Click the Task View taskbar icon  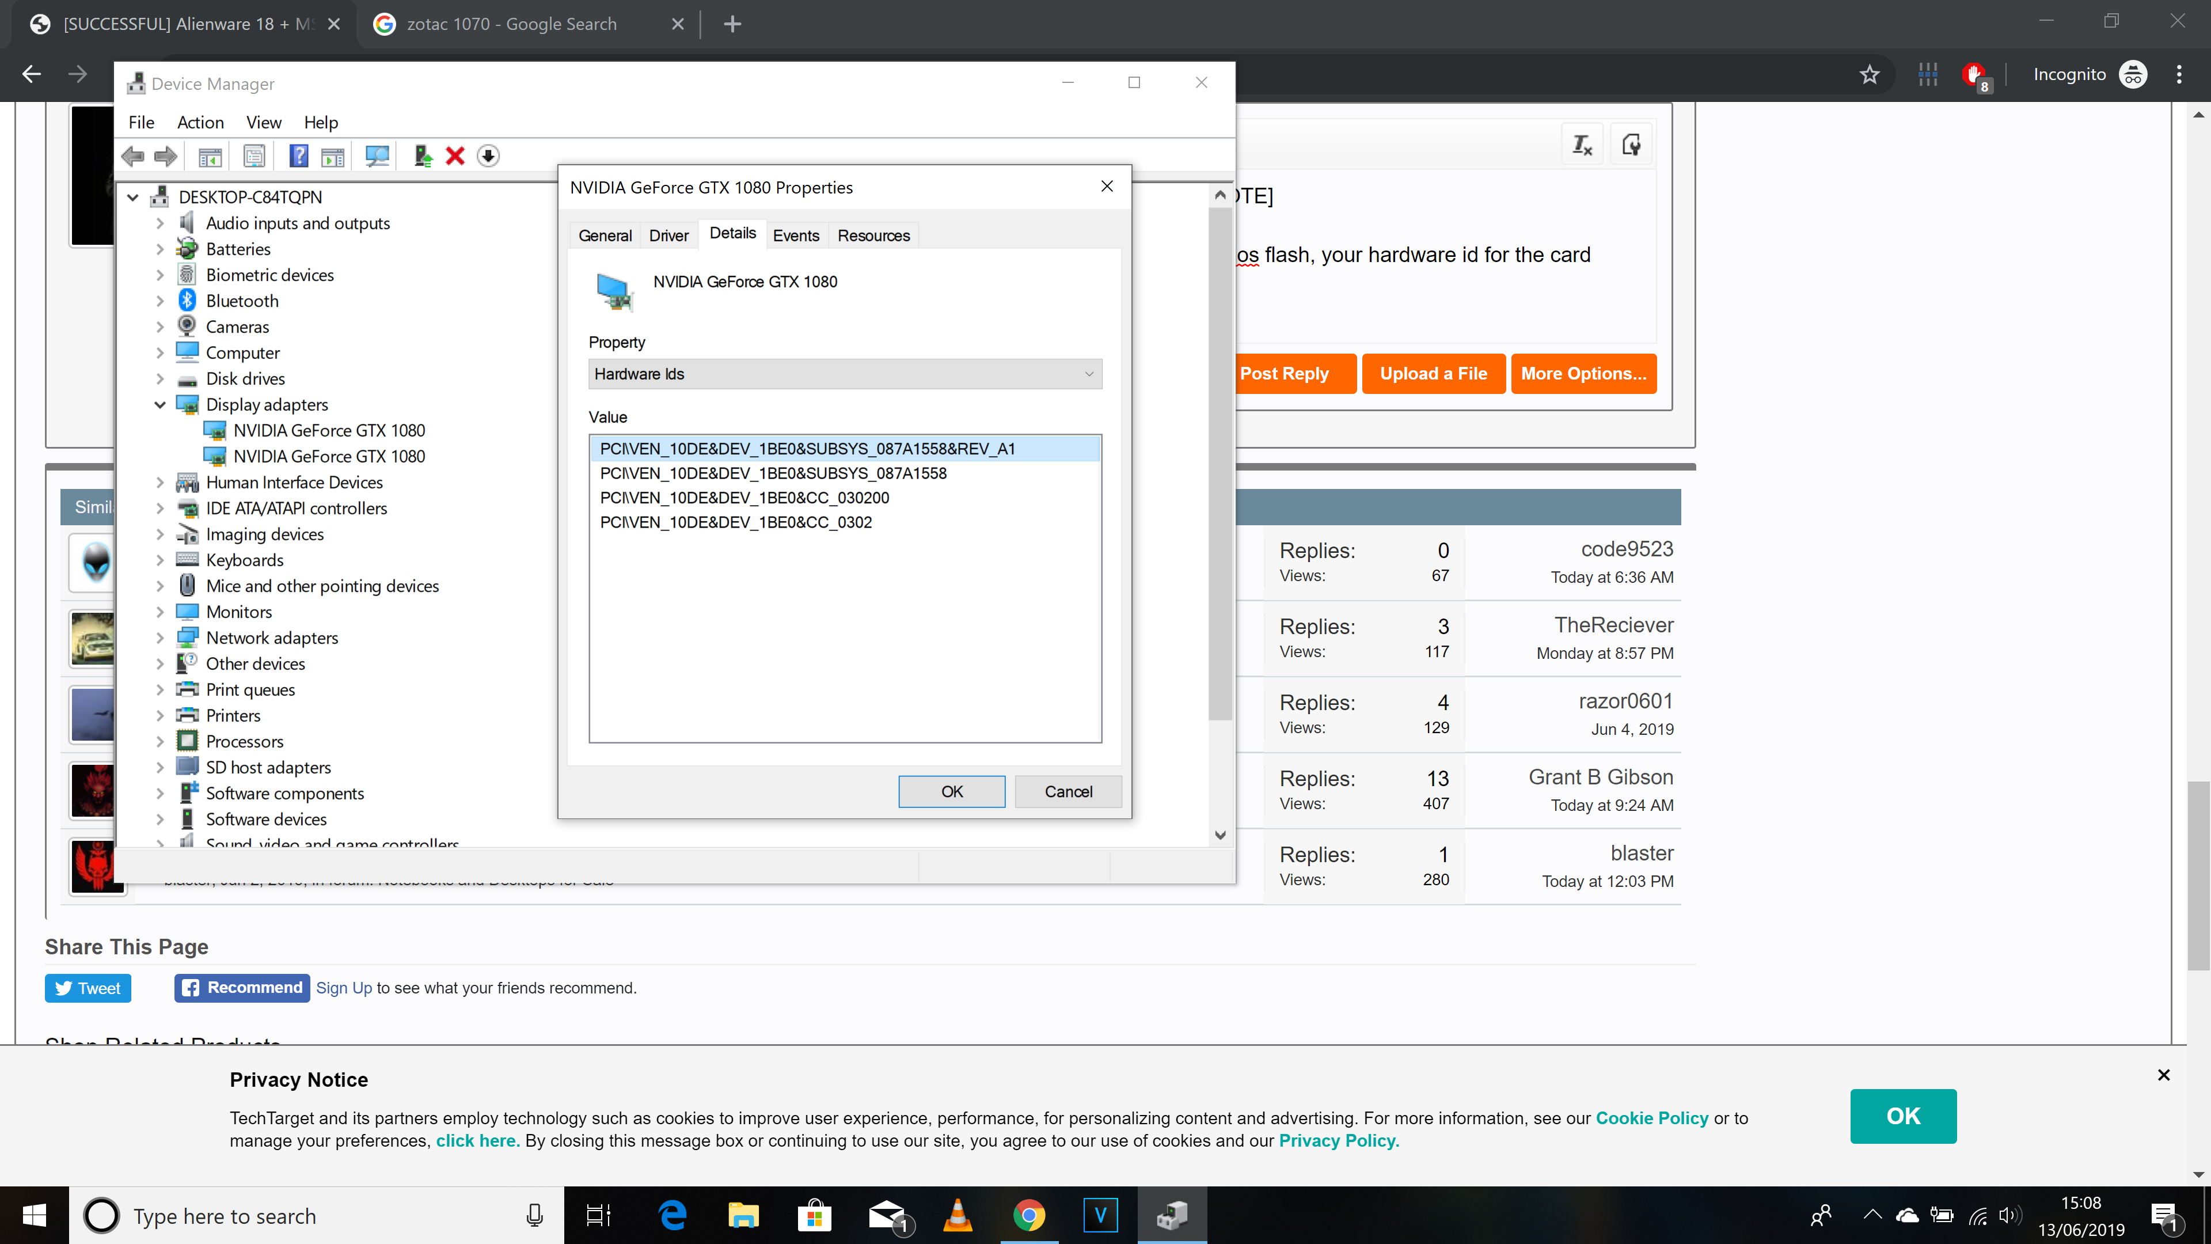click(598, 1216)
